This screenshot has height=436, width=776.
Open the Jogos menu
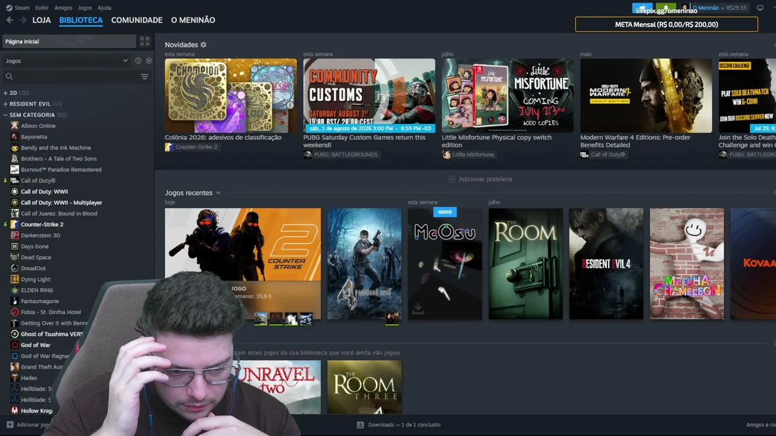(85, 8)
